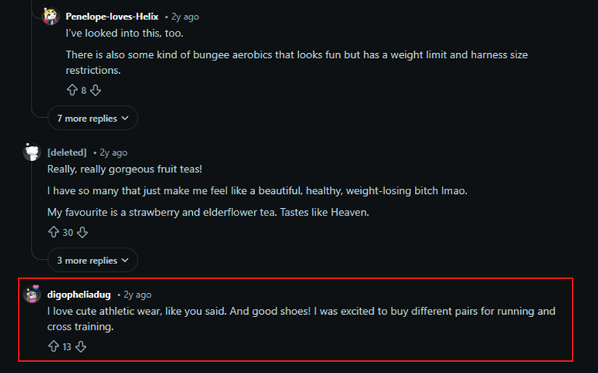Downvote the deleted user's fruit teas comment

coord(82,233)
